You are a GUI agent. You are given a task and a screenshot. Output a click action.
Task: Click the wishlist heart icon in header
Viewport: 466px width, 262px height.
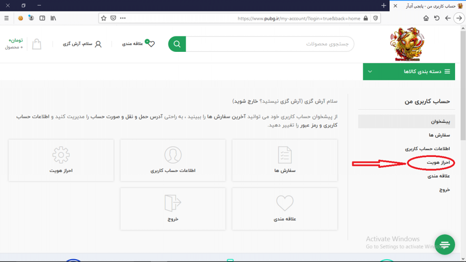(151, 44)
